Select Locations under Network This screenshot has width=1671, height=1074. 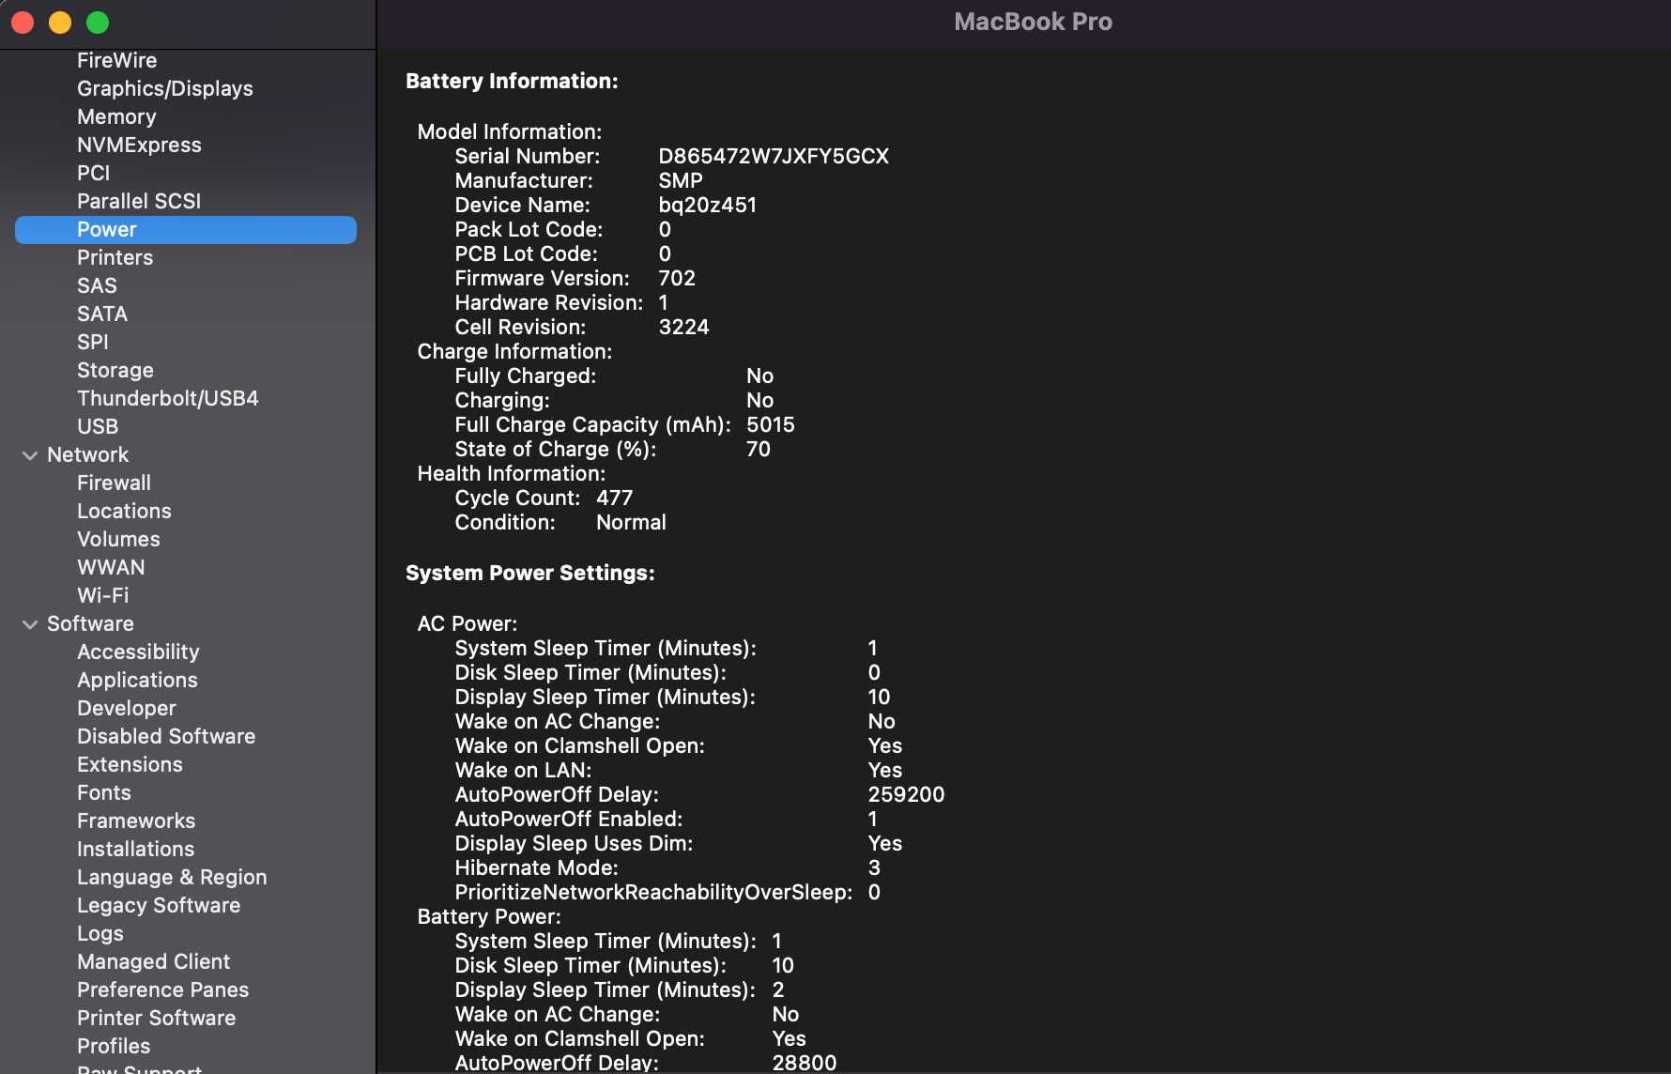coord(124,511)
